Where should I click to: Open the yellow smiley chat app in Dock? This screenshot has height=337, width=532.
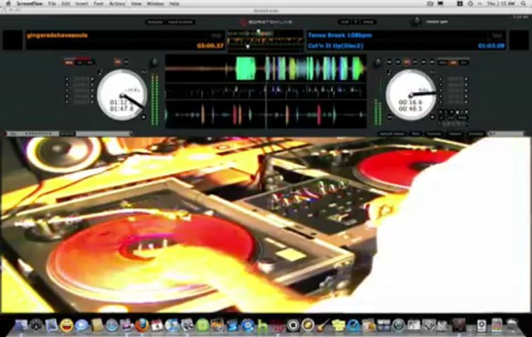[67, 325]
